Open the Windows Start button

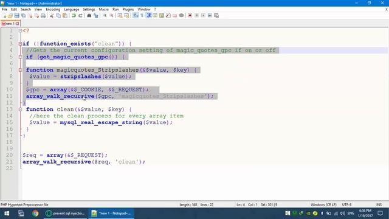coord(7,214)
